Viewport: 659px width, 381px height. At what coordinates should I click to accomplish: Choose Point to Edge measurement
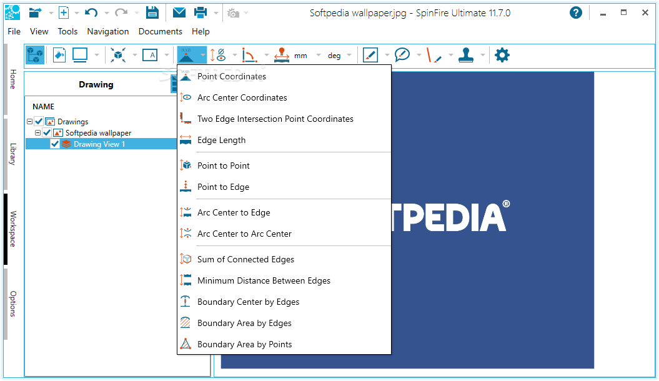(284, 187)
